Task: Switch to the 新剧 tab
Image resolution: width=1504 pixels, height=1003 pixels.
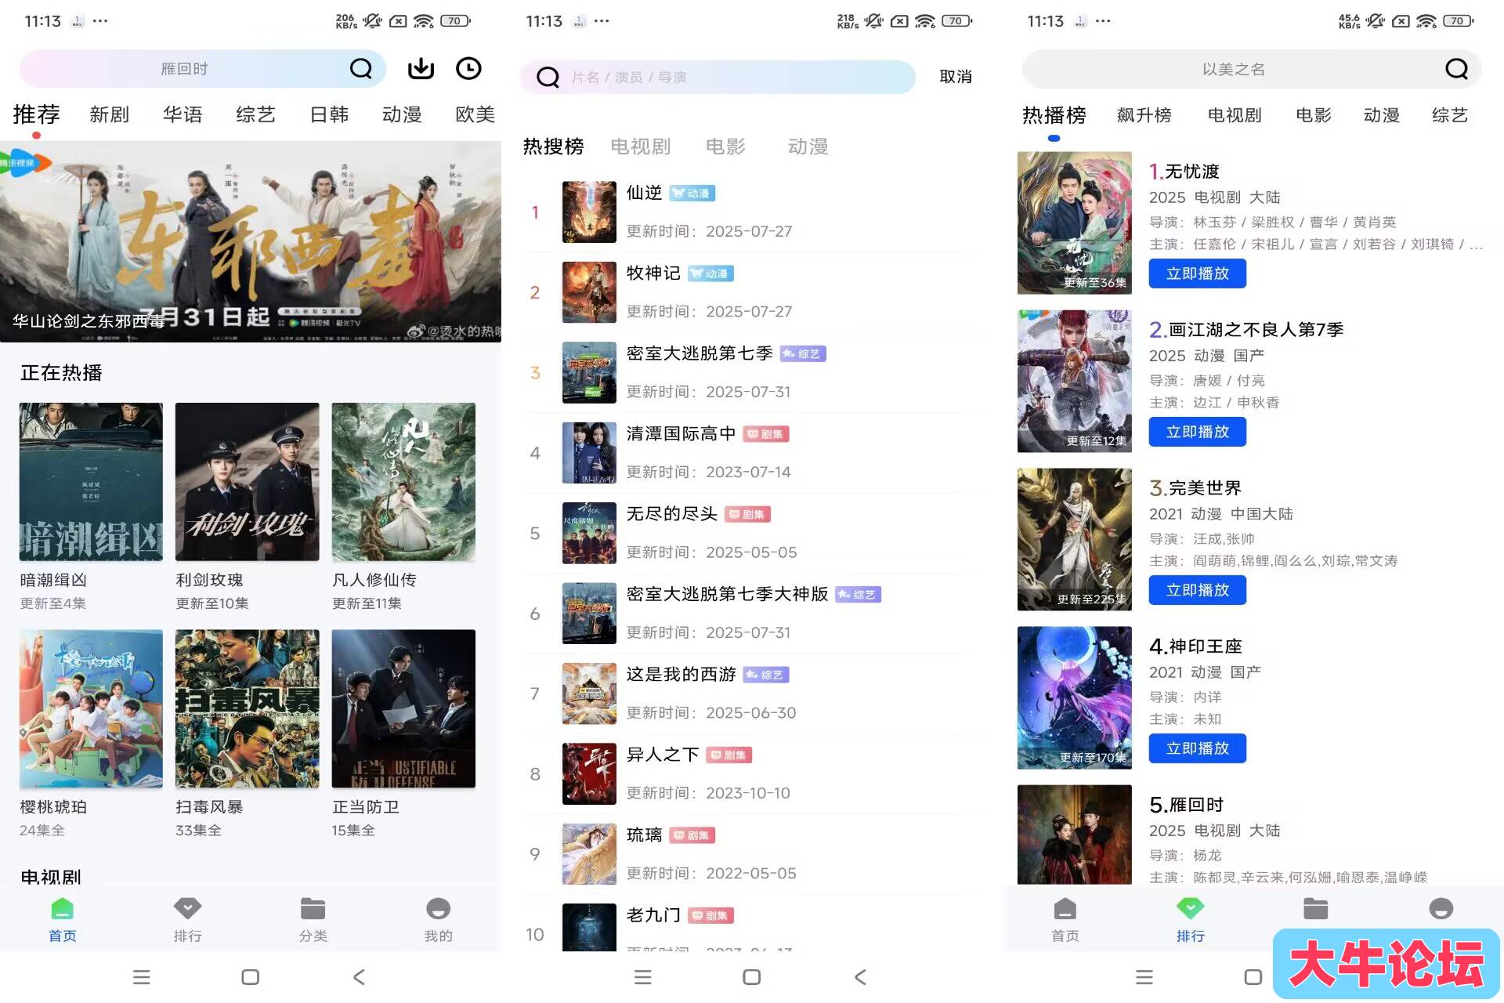Action: 109,114
